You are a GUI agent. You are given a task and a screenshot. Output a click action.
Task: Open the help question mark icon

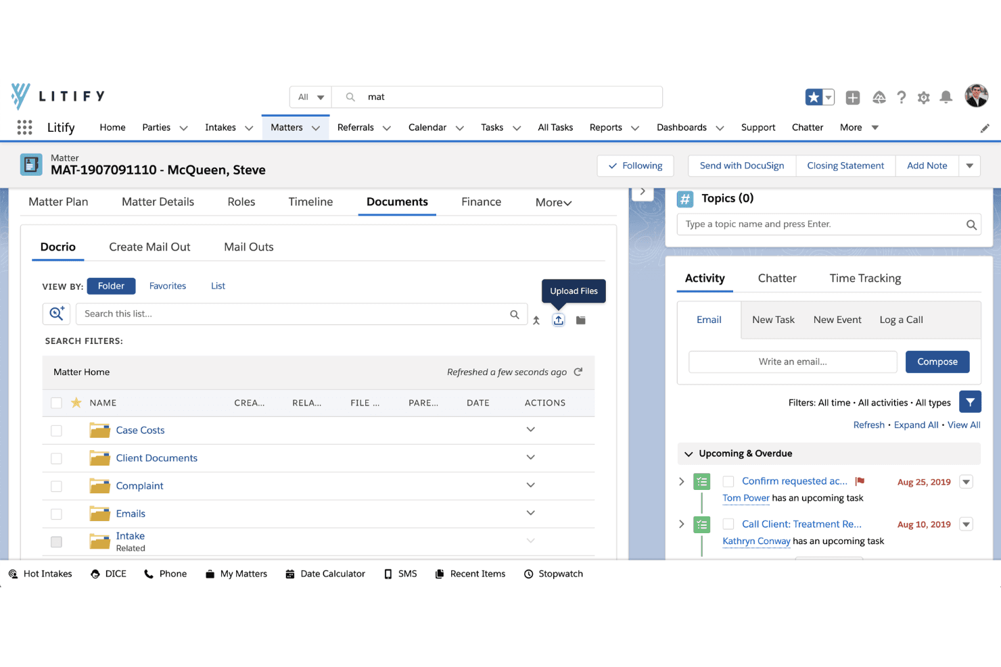tap(902, 97)
